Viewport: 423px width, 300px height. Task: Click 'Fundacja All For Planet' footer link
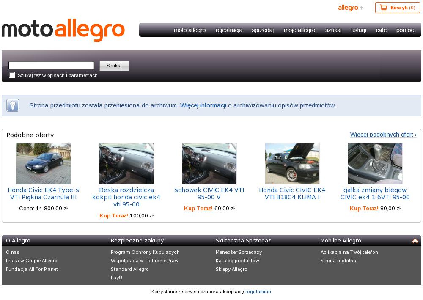click(x=32, y=269)
